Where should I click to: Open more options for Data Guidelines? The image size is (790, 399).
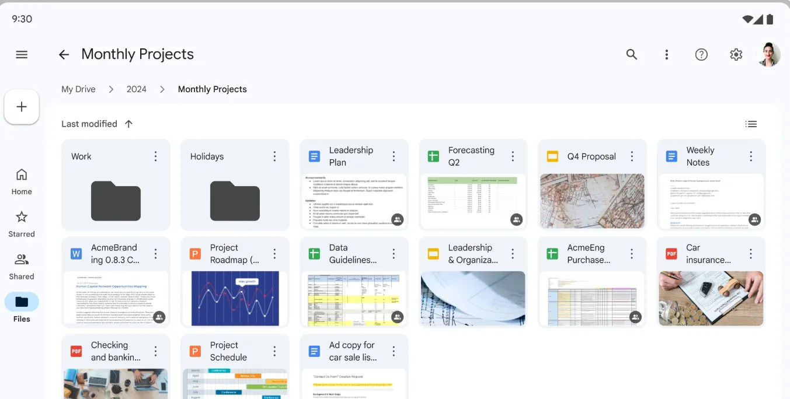point(394,254)
